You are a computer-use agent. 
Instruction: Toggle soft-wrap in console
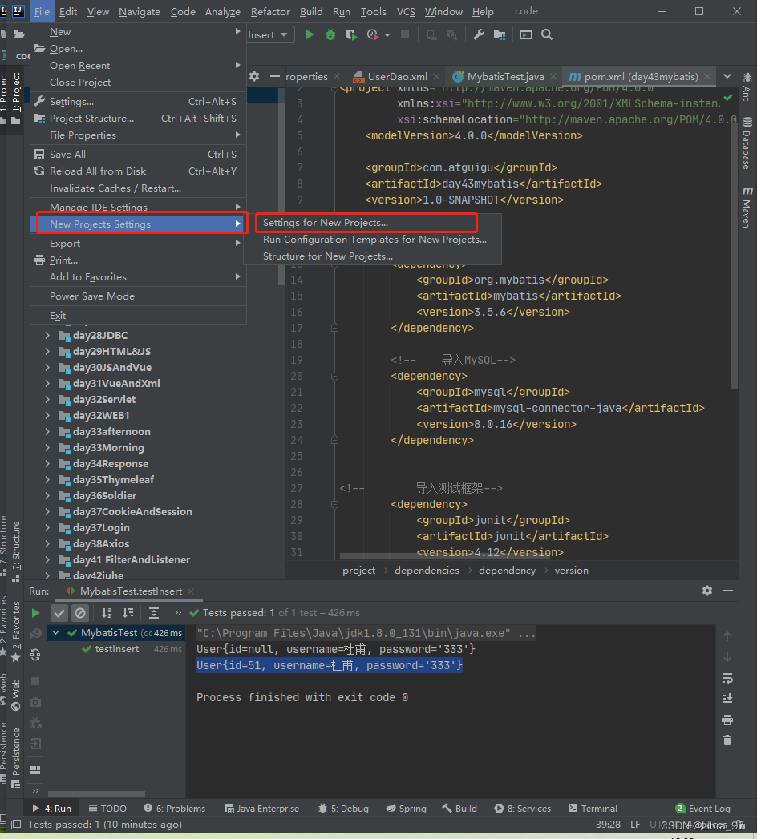coord(727,679)
